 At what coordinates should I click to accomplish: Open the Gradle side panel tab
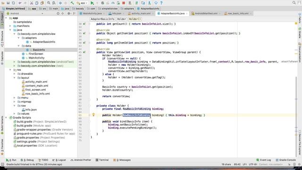tap(300, 33)
